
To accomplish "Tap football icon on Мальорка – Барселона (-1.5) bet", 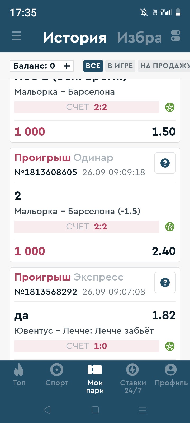I will [x=170, y=227].
